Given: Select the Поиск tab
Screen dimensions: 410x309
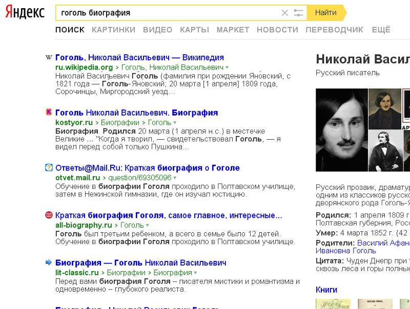Looking at the screenshot, I should click(70, 30).
